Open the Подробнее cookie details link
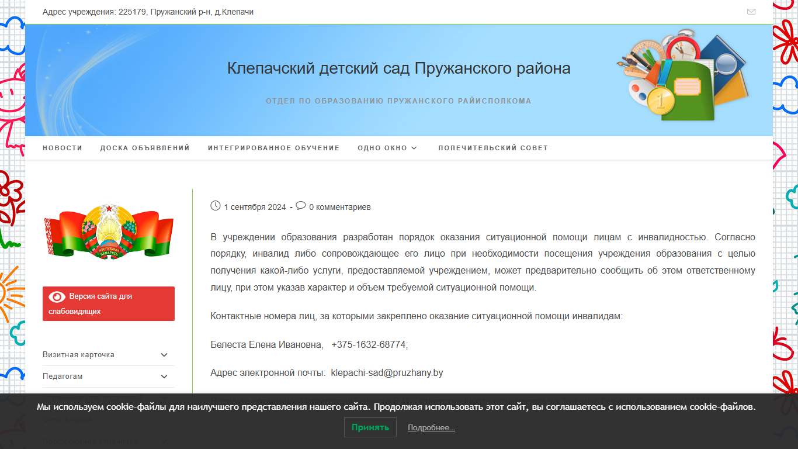Viewport: 798px width, 449px height. (x=431, y=428)
